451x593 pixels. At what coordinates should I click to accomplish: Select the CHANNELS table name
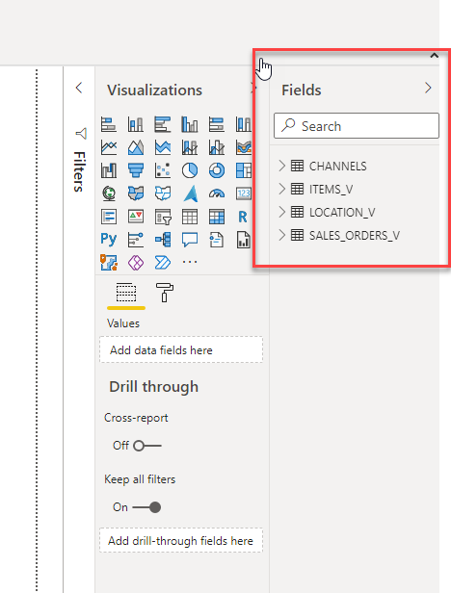click(x=338, y=166)
